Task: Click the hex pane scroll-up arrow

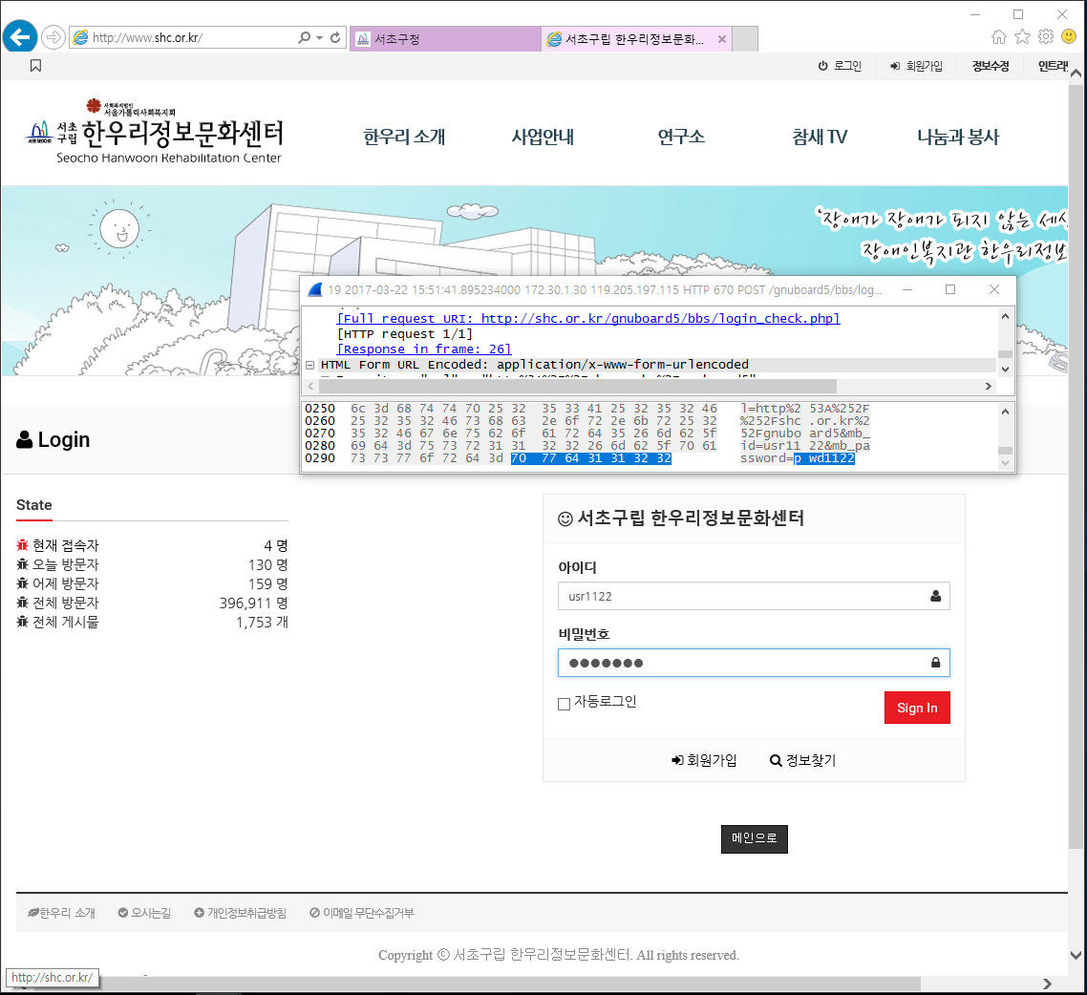Action: [x=1005, y=412]
